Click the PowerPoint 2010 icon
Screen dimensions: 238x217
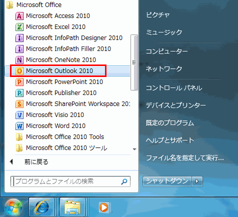click(19, 82)
